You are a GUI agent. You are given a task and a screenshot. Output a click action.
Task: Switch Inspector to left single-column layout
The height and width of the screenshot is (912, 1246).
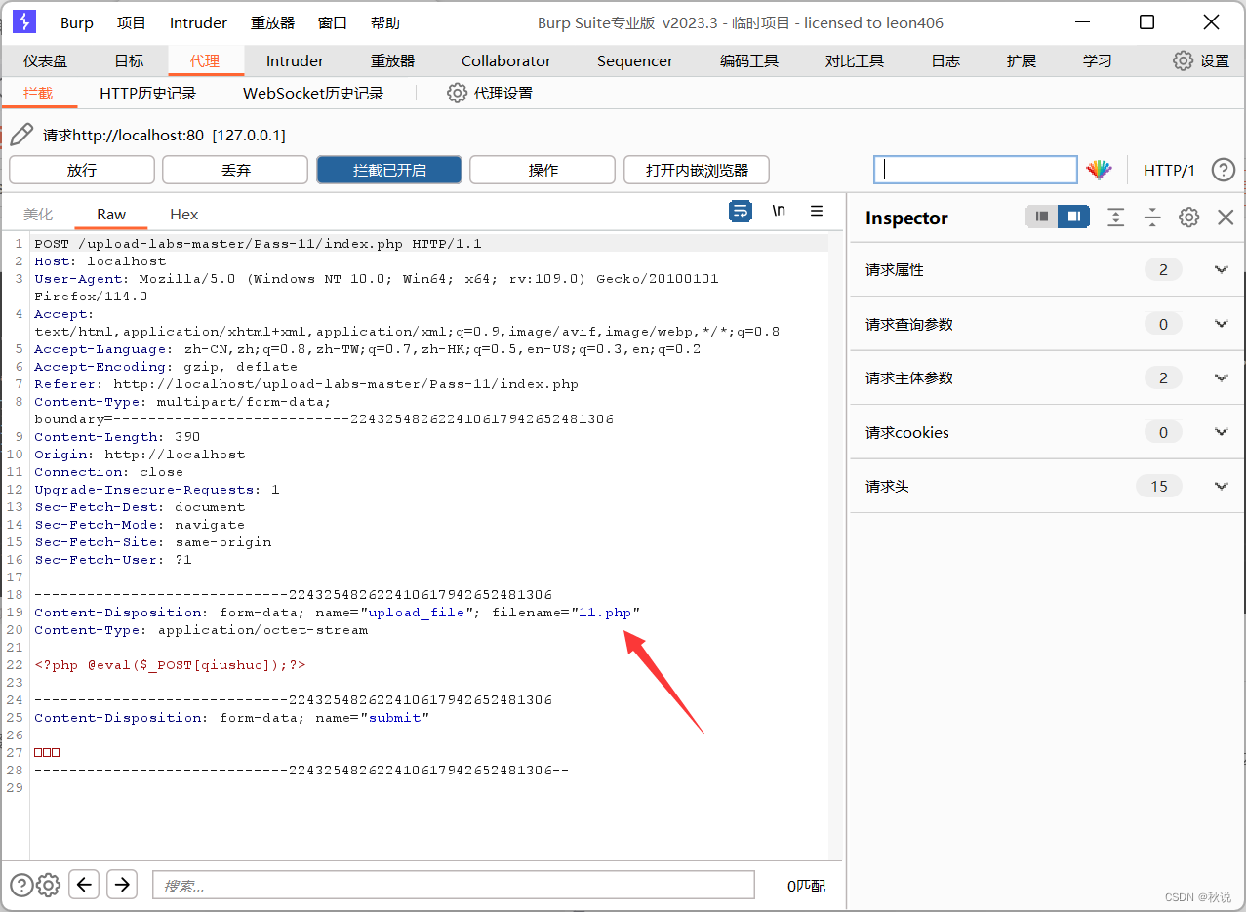[1042, 217]
